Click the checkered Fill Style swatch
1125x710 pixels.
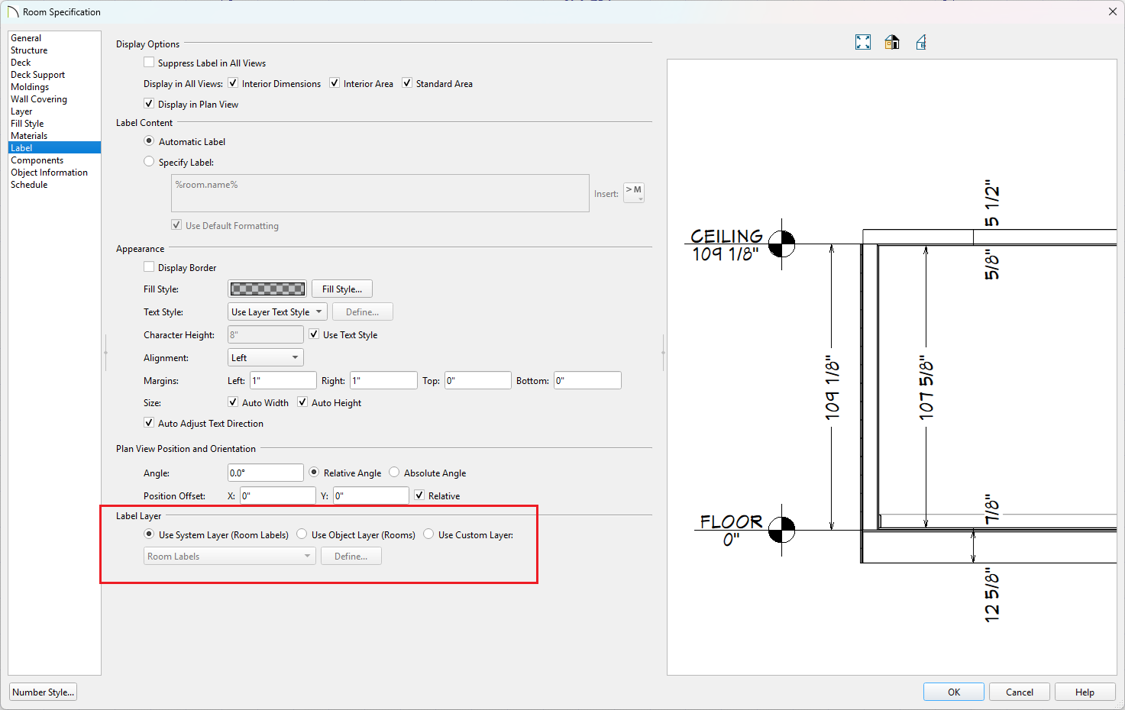pos(267,289)
